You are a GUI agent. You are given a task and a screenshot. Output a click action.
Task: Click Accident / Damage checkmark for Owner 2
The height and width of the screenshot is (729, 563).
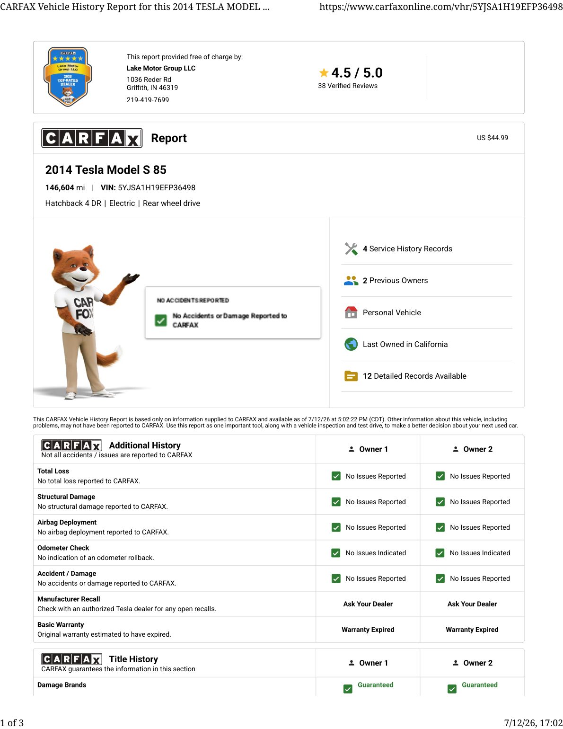pos(440,578)
